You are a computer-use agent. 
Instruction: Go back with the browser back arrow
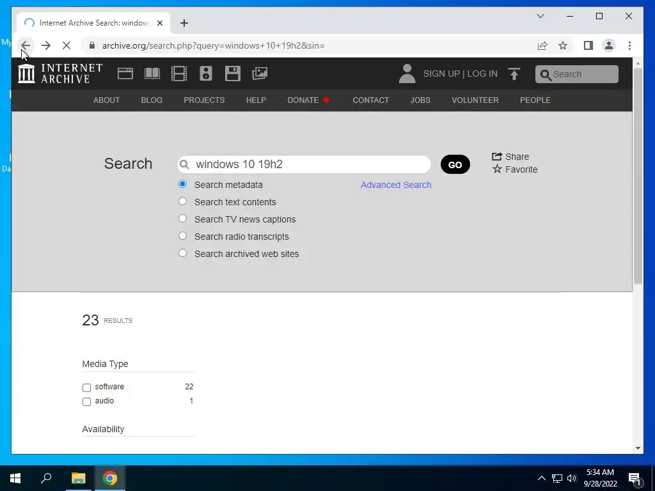26,45
